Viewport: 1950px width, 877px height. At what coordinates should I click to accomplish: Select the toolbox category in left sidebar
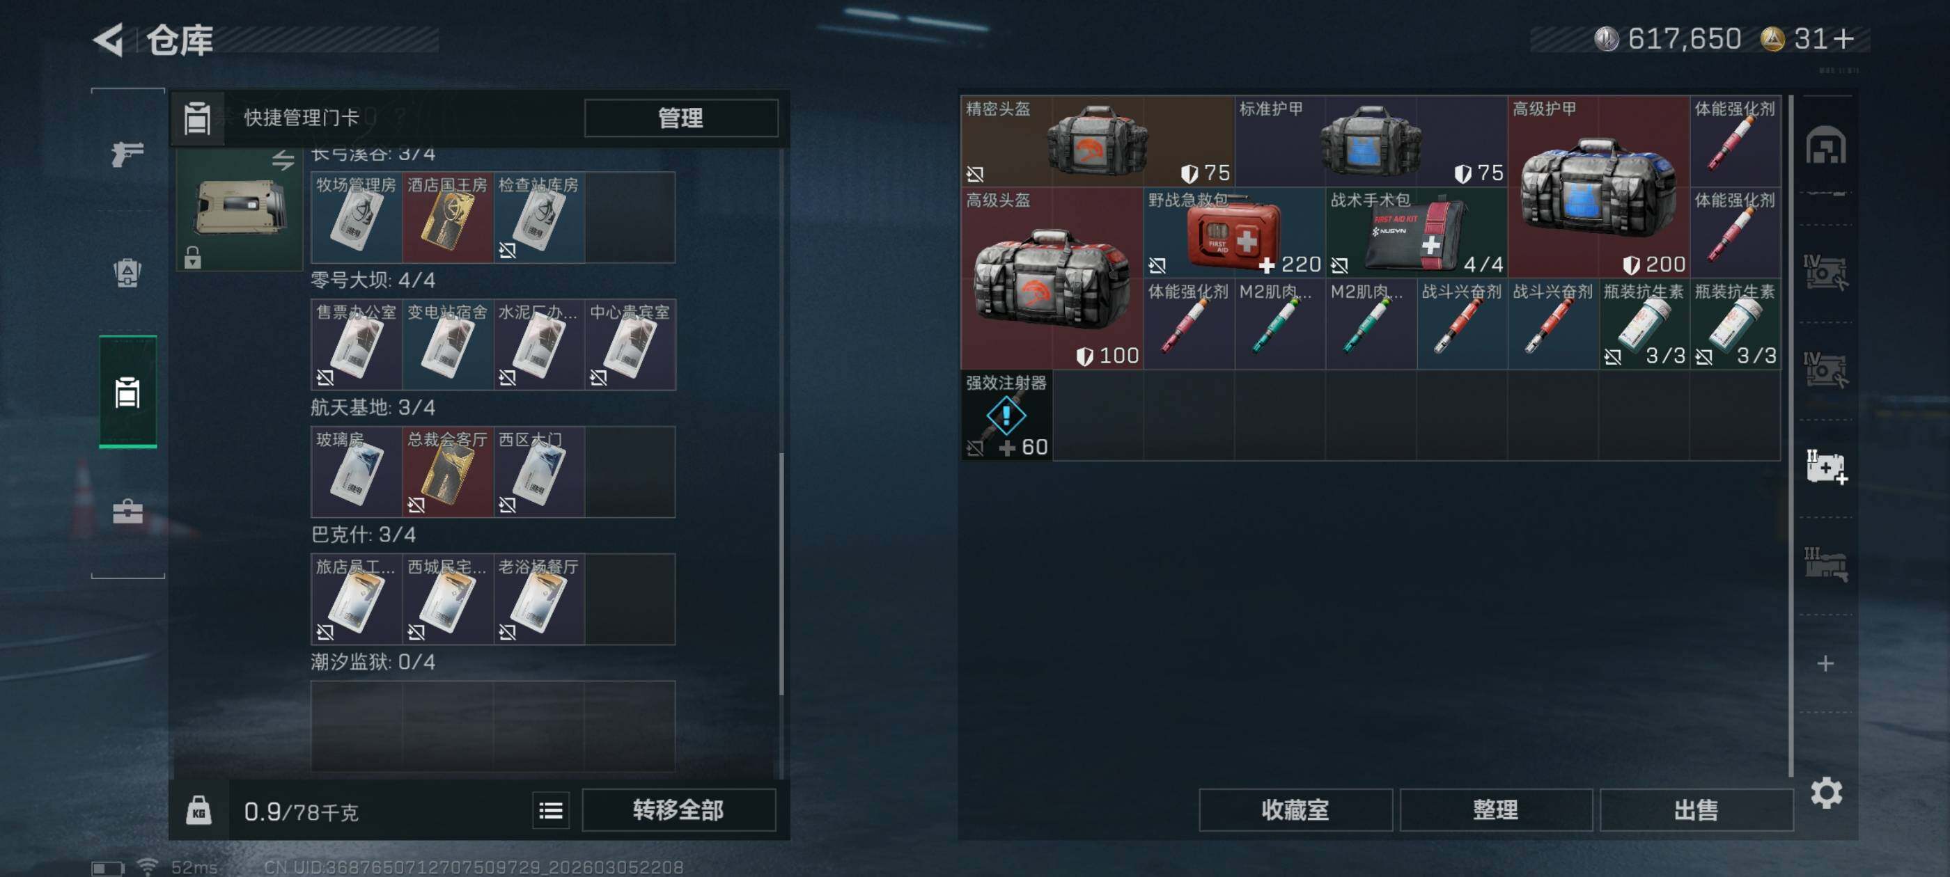127,512
